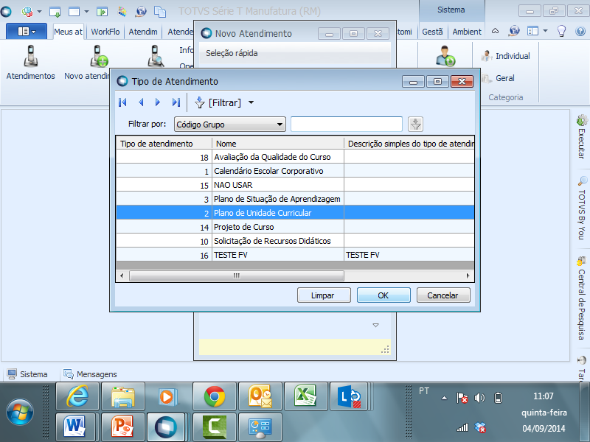The image size is (590, 442).
Task: Click copy documents icon in quick access toolbar
Action: (160, 11)
